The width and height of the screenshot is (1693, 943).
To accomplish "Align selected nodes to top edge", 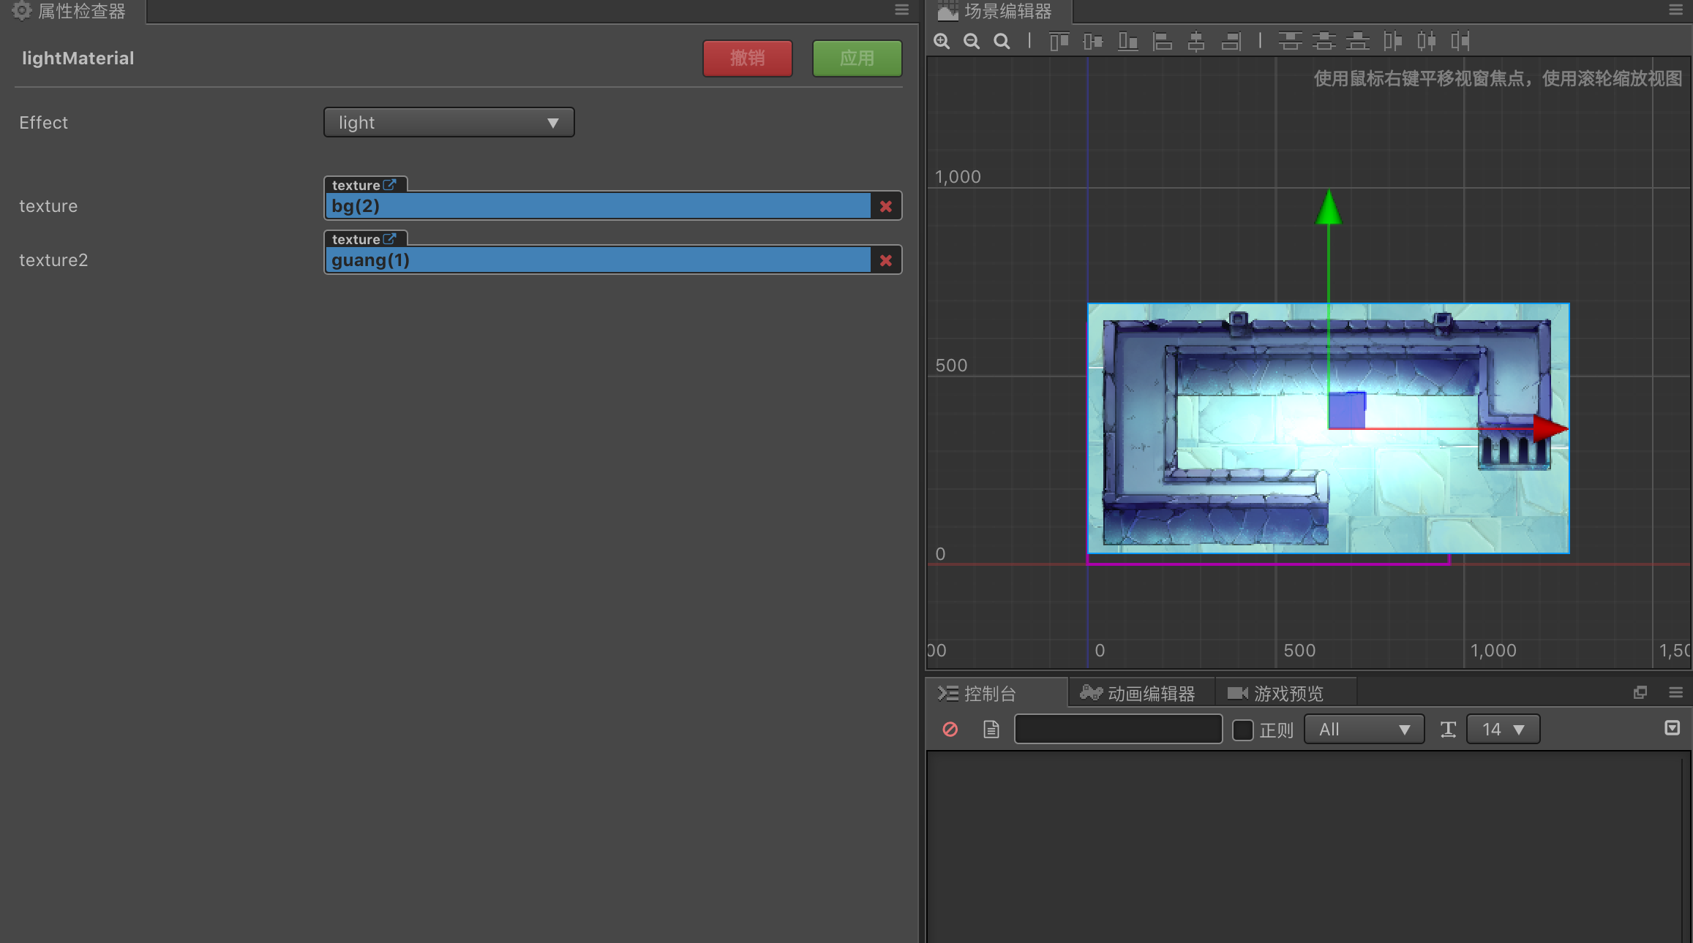I will (1059, 41).
